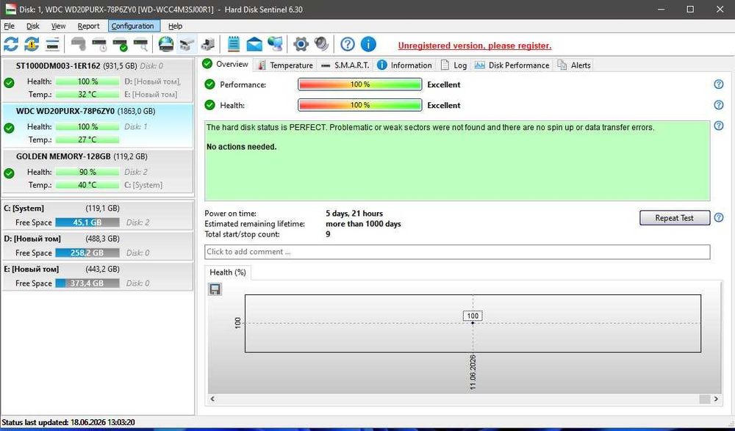Click the question mark help toolbar icon

(348, 45)
